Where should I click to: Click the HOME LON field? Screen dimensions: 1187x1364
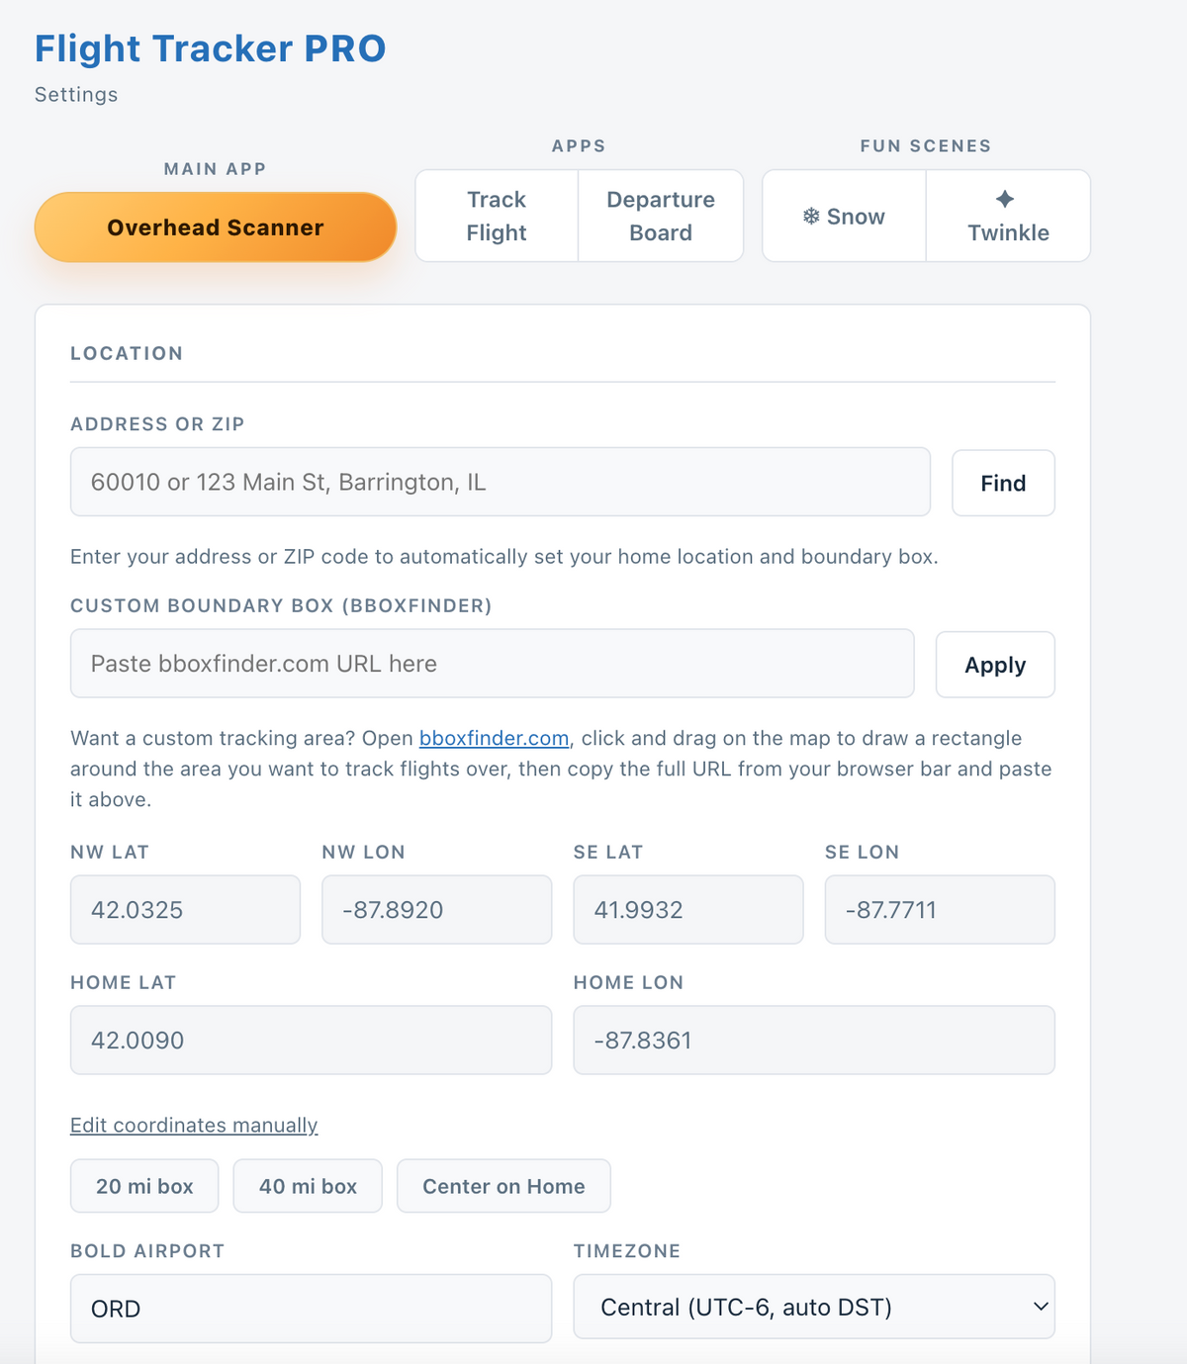click(x=814, y=1041)
